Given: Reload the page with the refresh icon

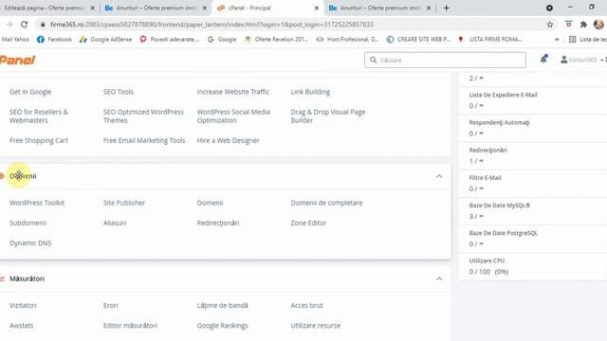Looking at the screenshot, I should tap(24, 25).
